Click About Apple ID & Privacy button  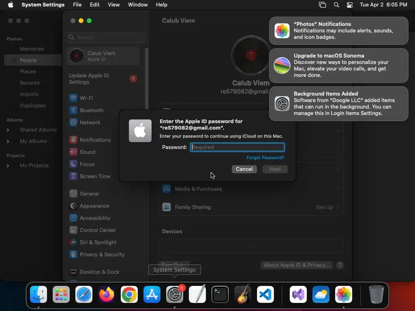[x=296, y=265]
